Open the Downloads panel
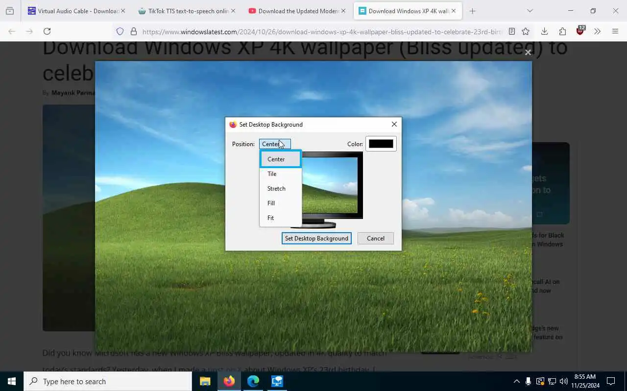The image size is (627, 391). 544,31
